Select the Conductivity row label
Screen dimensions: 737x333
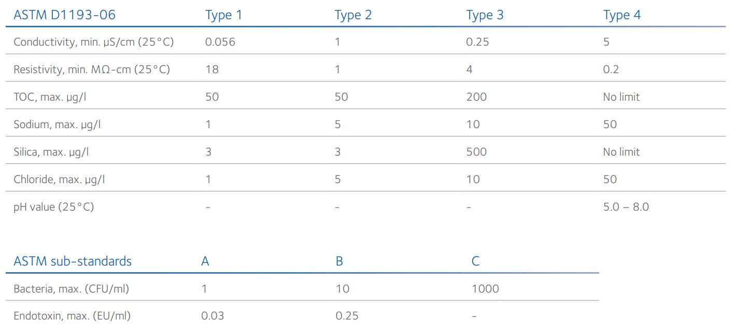point(93,42)
